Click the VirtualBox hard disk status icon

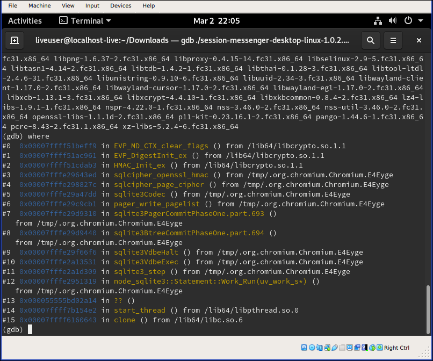pos(304,348)
